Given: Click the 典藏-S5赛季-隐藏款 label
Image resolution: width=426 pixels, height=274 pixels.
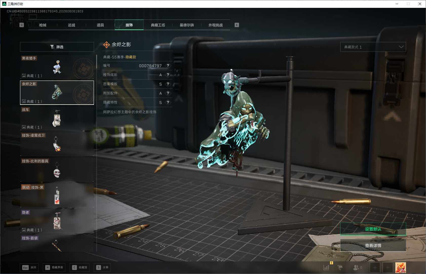Looking at the screenshot, I should [x=120, y=57].
